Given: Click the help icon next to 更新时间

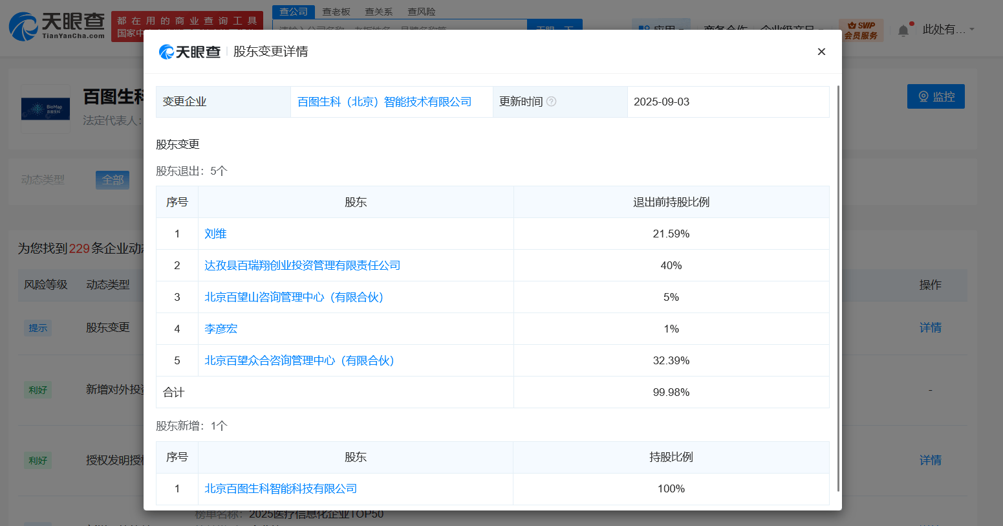Looking at the screenshot, I should [x=552, y=102].
